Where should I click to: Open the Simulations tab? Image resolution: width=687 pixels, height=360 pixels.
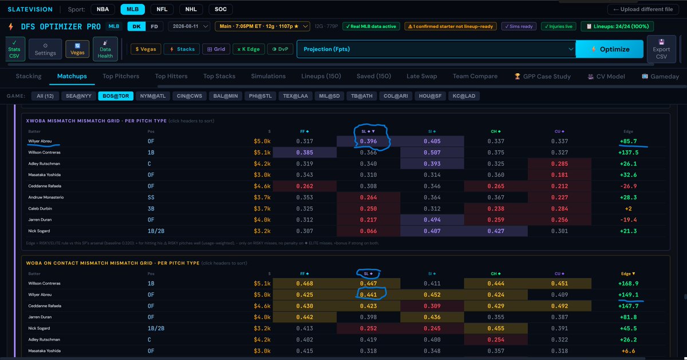[x=268, y=76]
